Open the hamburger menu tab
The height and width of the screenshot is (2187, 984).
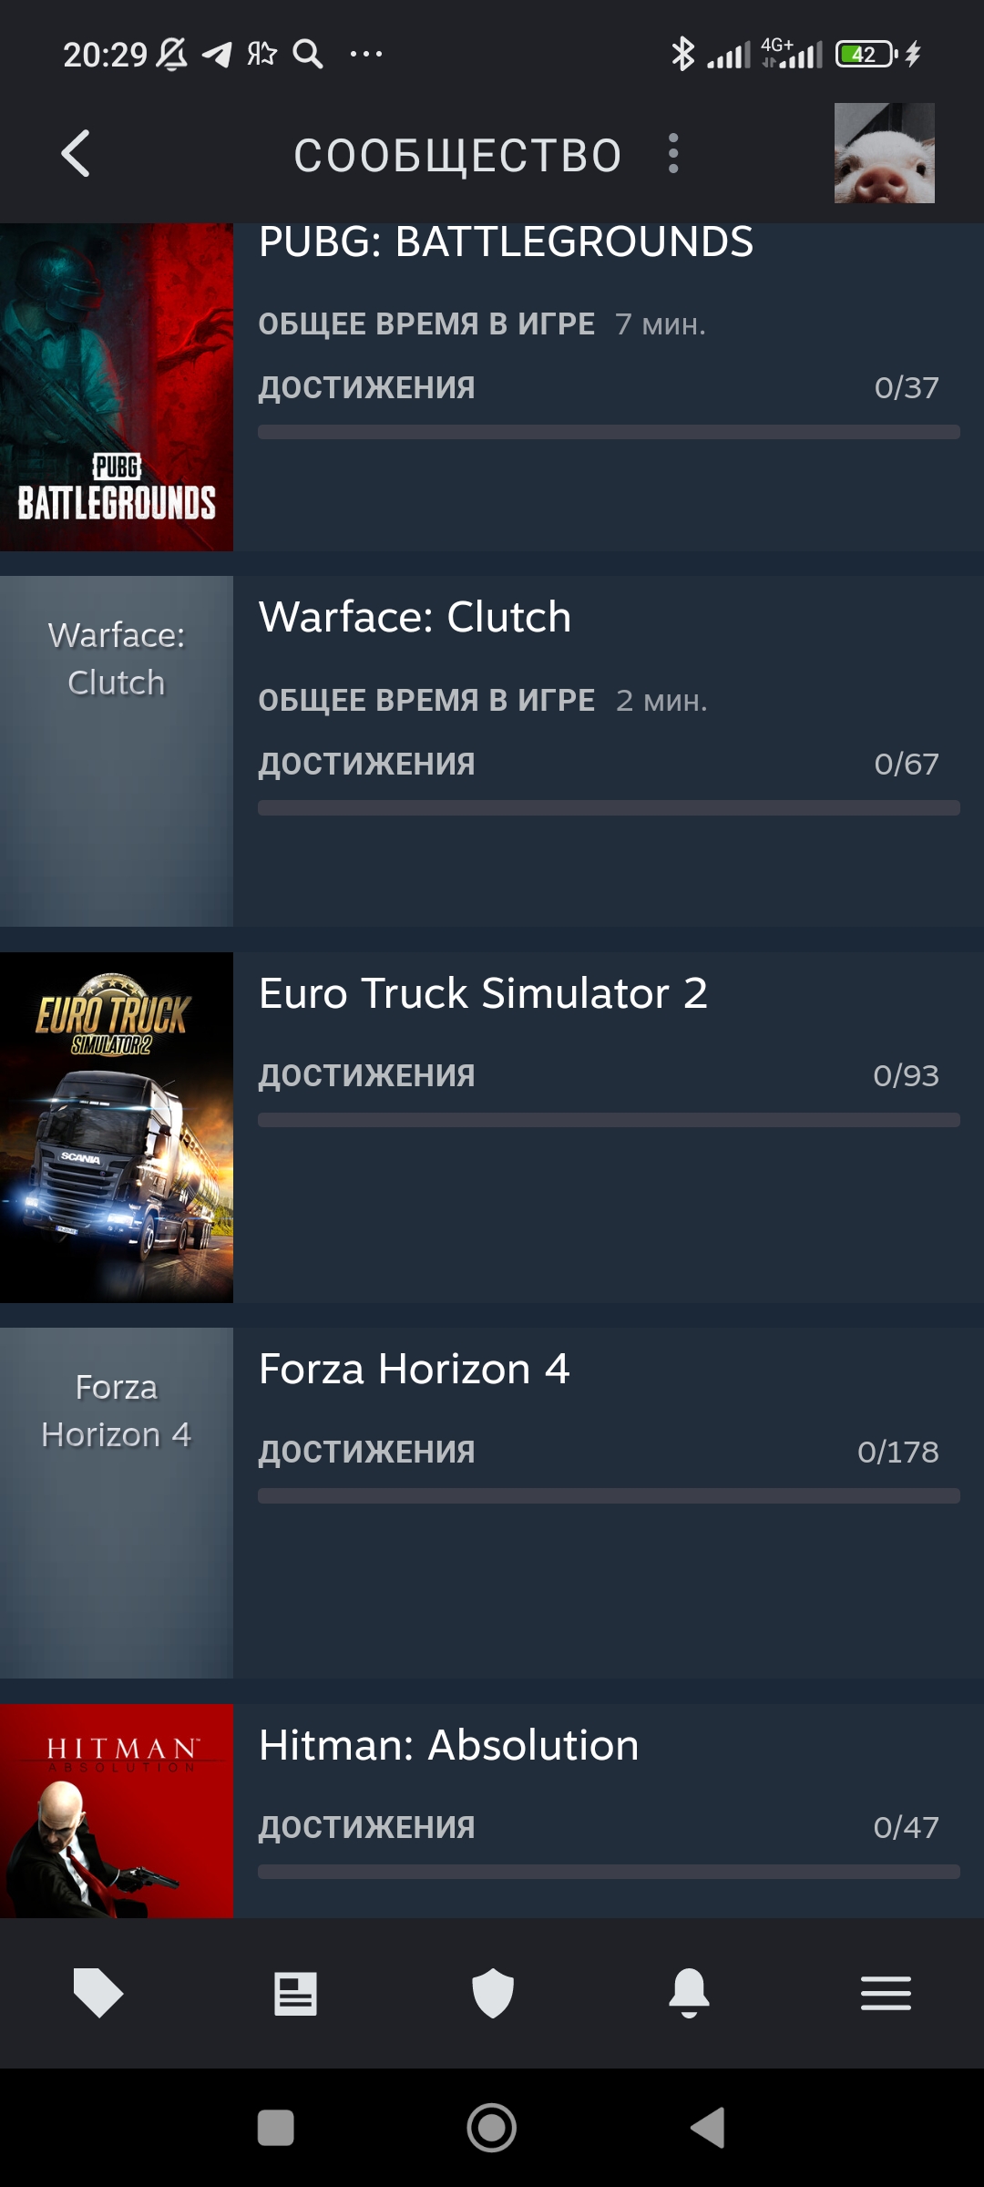886,1993
